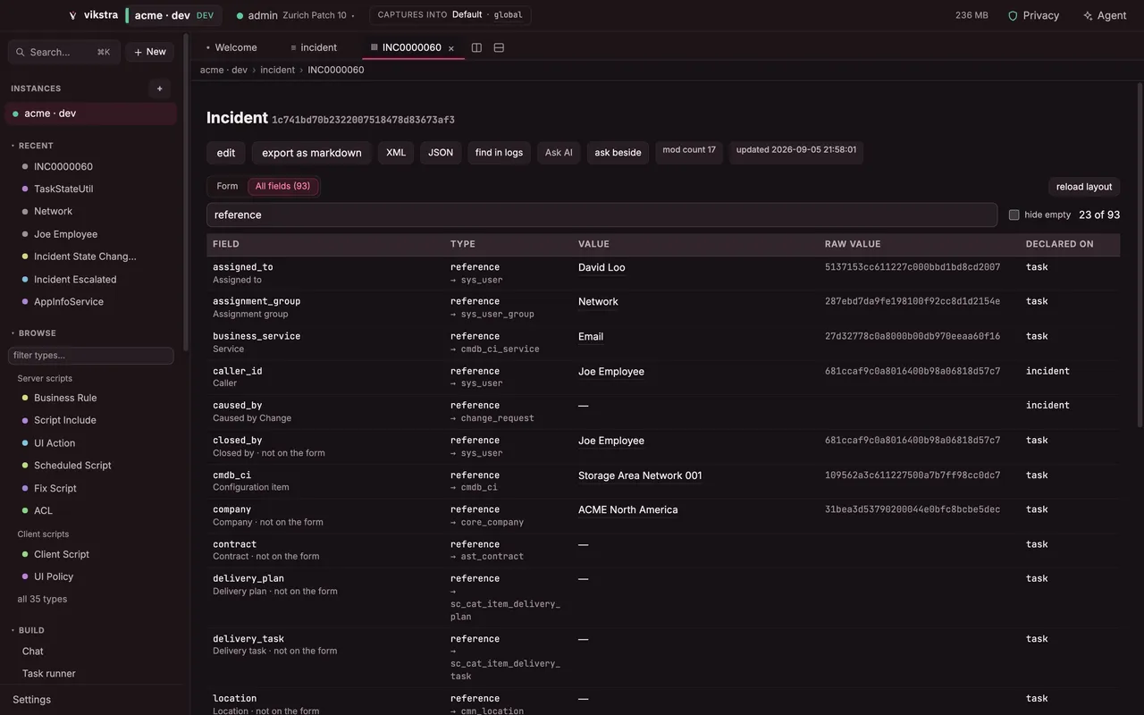Click the search magnifier icon in sidebar

21,52
